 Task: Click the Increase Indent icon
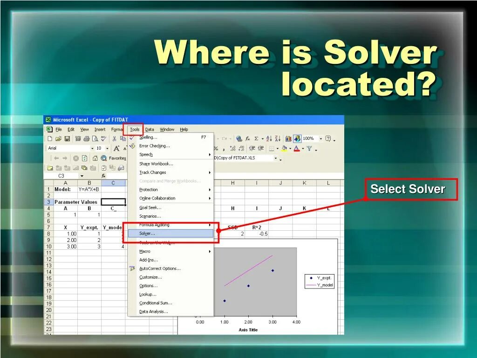click(261, 149)
